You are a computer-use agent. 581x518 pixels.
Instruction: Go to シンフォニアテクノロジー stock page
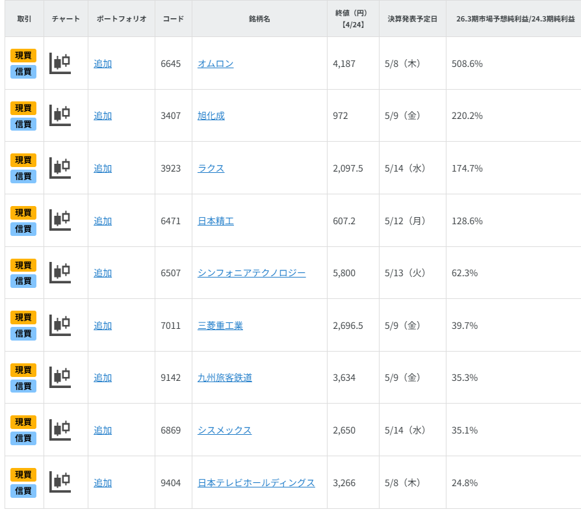coord(252,273)
